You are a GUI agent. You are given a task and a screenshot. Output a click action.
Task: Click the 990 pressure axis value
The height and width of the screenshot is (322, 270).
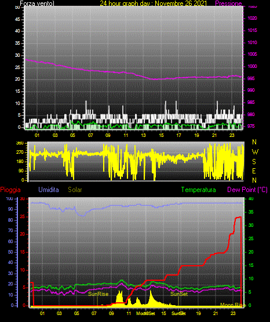coord(251,90)
